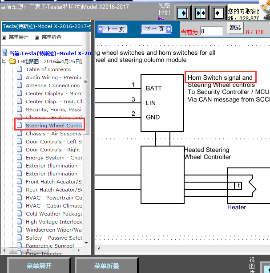Open Chassis - Air Suspension page
Image resolution: width=270 pixels, height=273 pixels.
click(54, 134)
